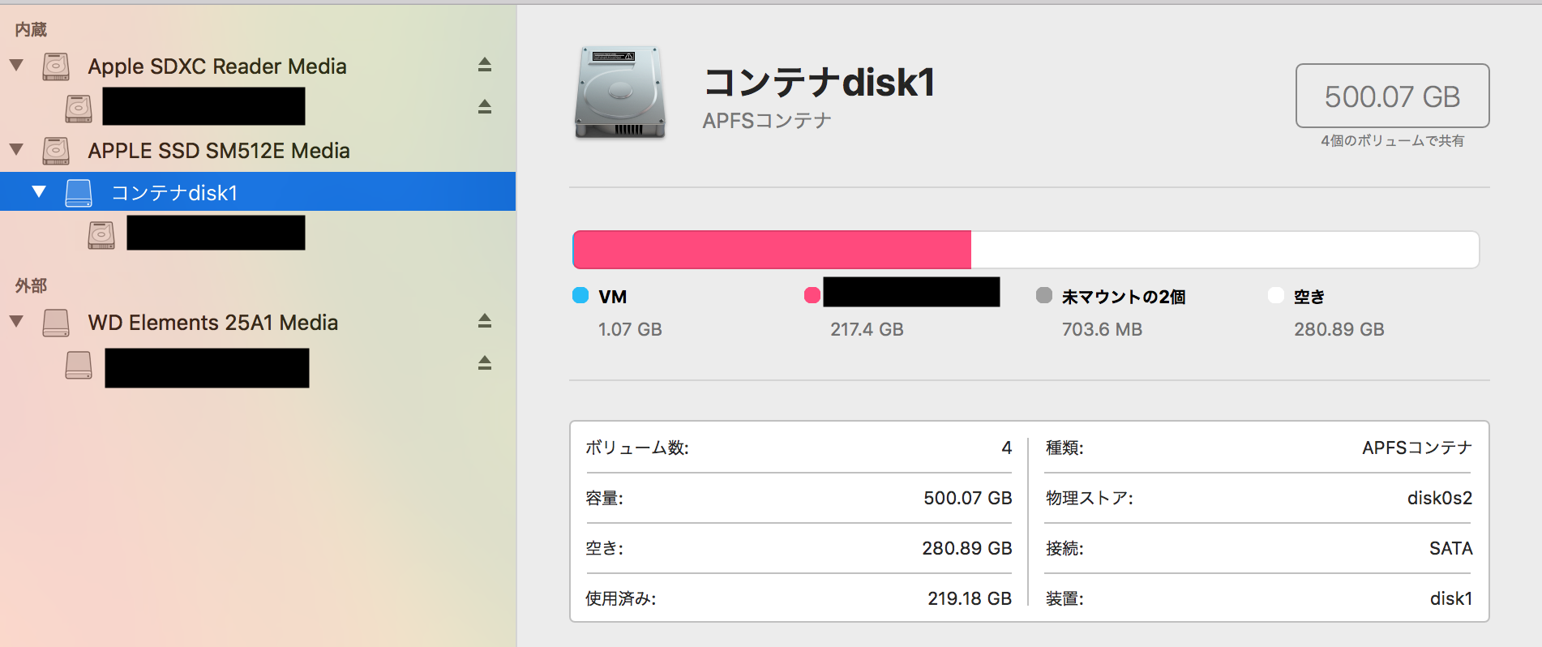Click the 500.07 GB capacity box
The height and width of the screenshot is (647, 1542).
coord(1392,96)
